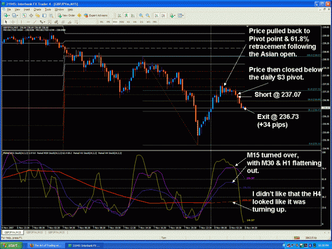The width and height of the screenshot is (332, 249).
Task: Select the horizontal line drawing tool
Action: (28, 22)
